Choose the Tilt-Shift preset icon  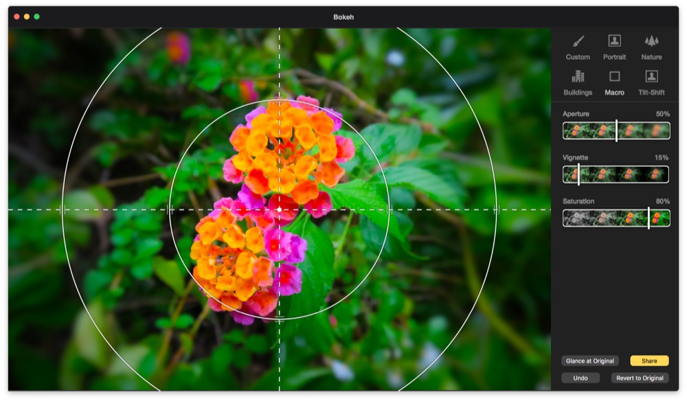pos(651,77)
